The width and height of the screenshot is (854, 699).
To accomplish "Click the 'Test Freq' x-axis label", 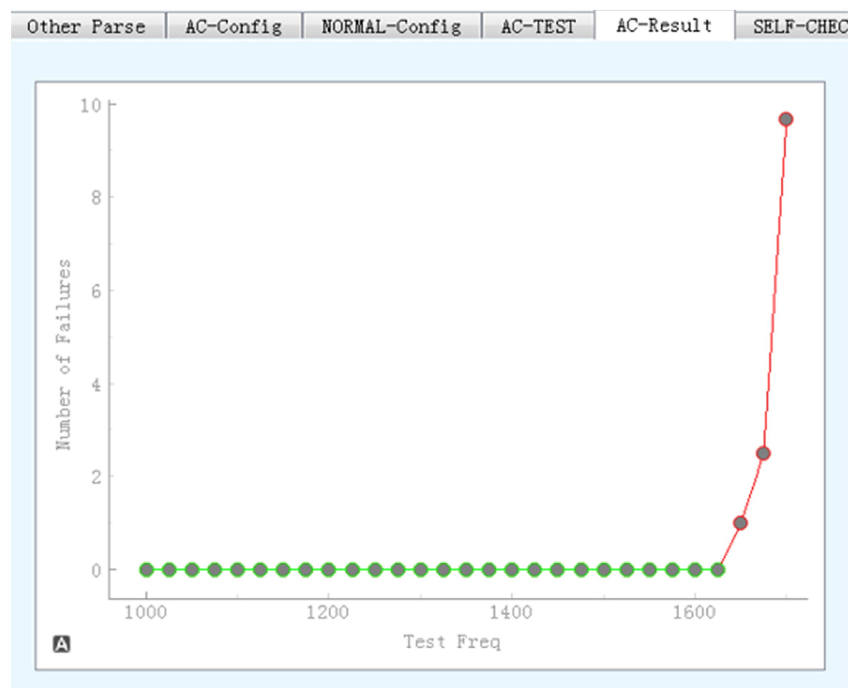I will [452, 642].
